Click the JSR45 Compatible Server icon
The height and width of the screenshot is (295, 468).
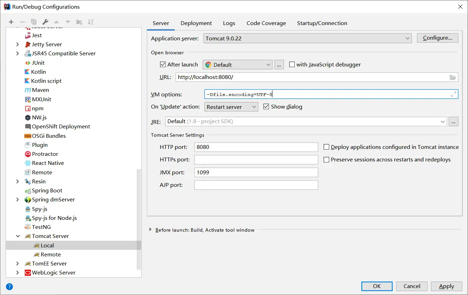[28, 53]
